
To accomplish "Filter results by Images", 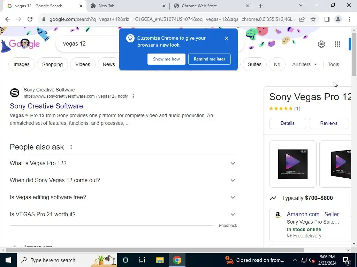I will (21, 64).
